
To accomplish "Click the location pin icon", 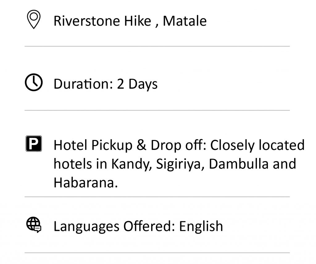I will 34,19.
